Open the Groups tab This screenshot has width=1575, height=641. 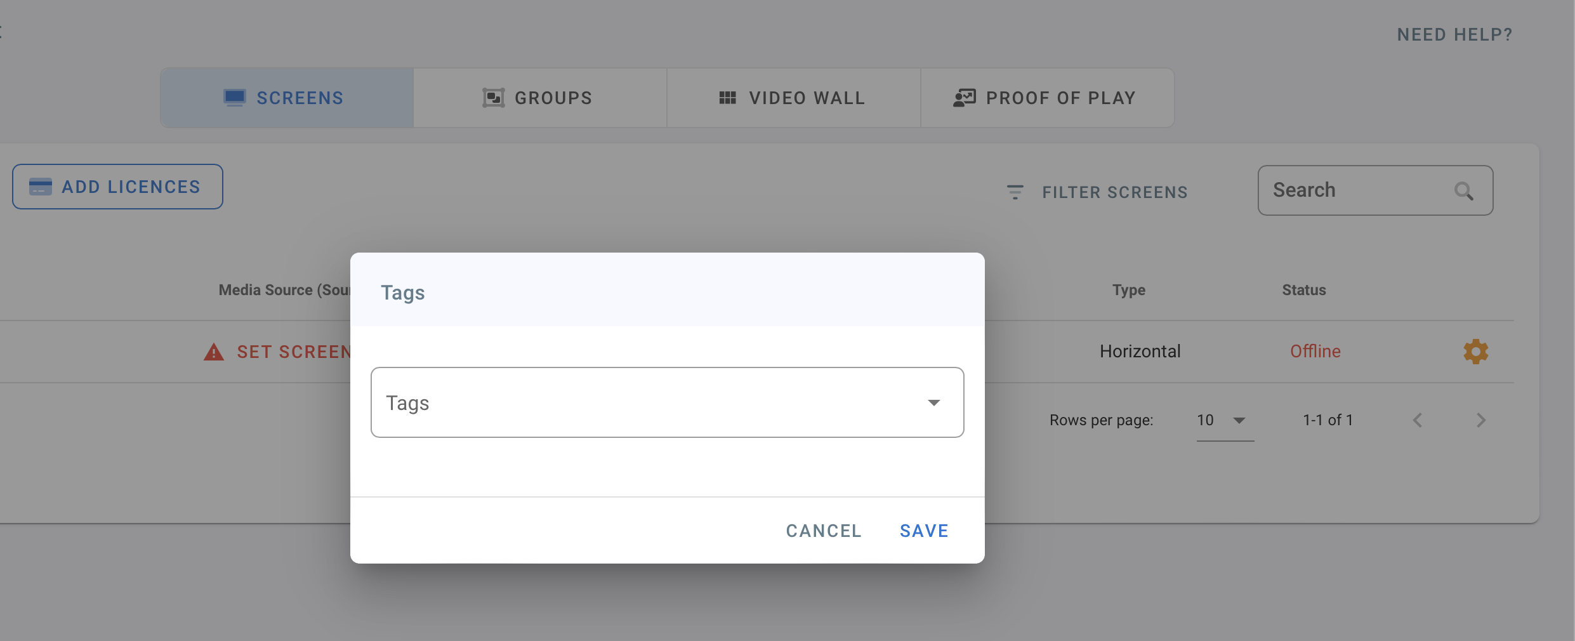tap(539, 98)
